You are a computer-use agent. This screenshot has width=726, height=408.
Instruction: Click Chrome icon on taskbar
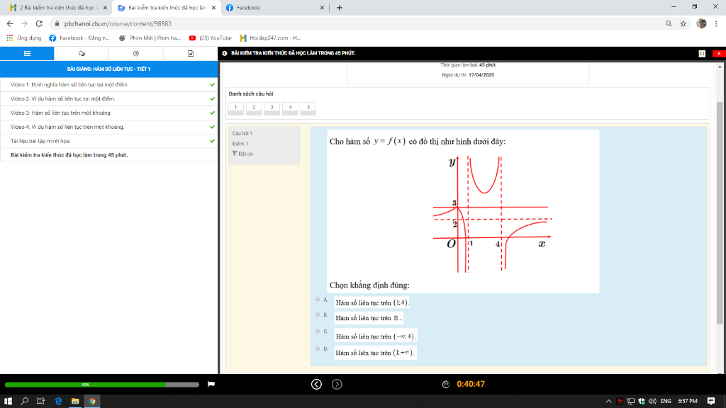[x=92, y=401]
